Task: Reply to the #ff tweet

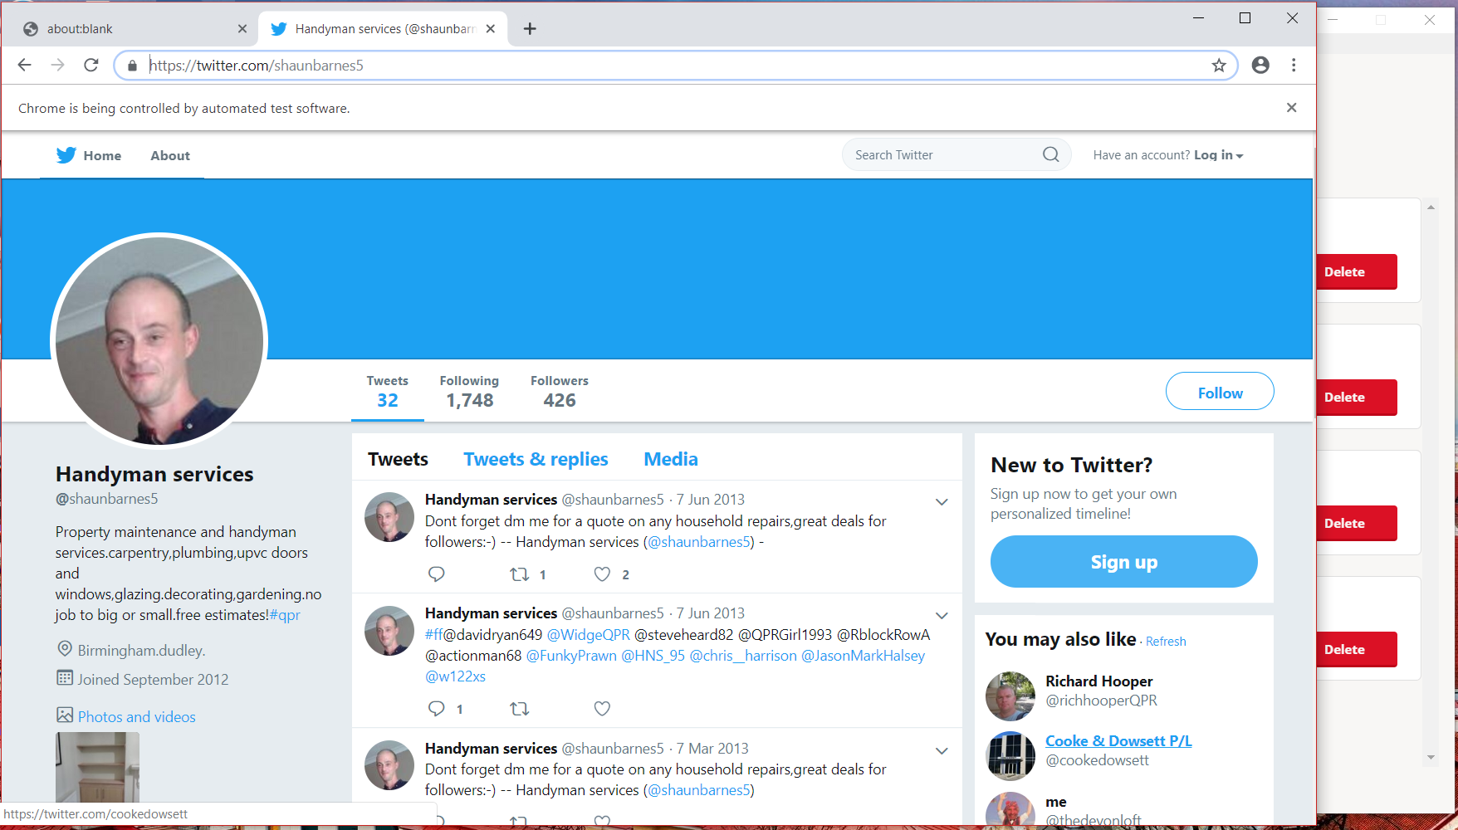Action: [437, 708]
